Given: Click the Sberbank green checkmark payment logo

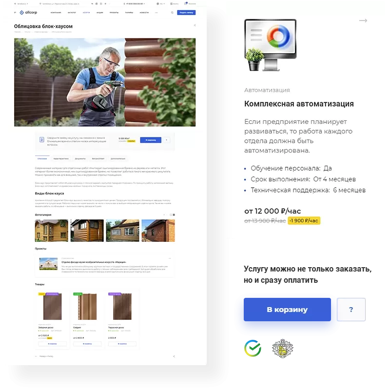Looking at the screenshot, I should pos(253,348).
